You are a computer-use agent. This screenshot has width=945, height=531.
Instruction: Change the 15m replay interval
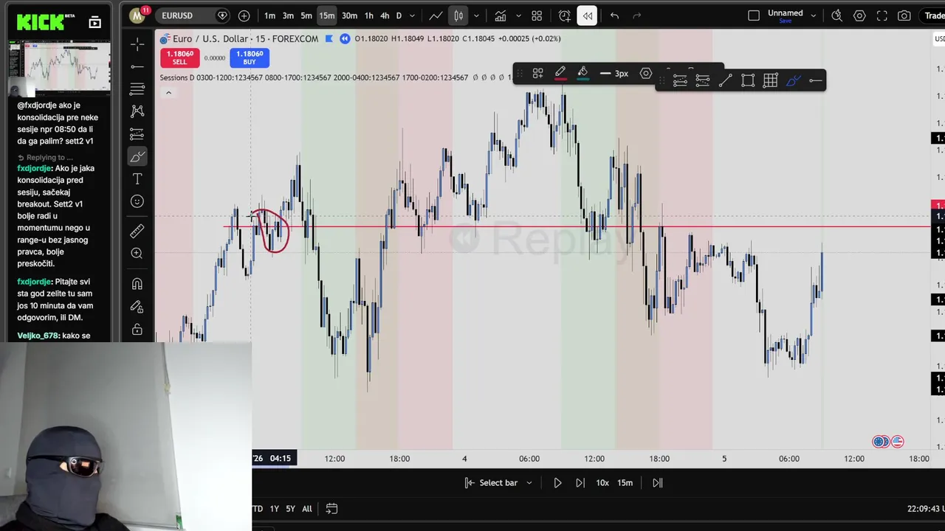click(625, 483)
